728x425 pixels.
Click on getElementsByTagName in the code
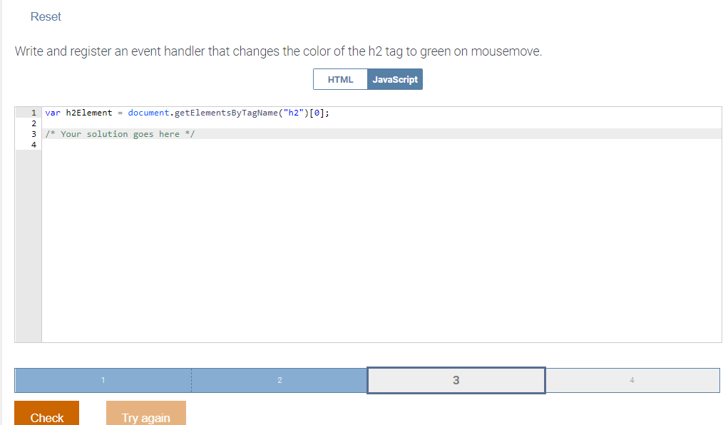coord(226,113)
